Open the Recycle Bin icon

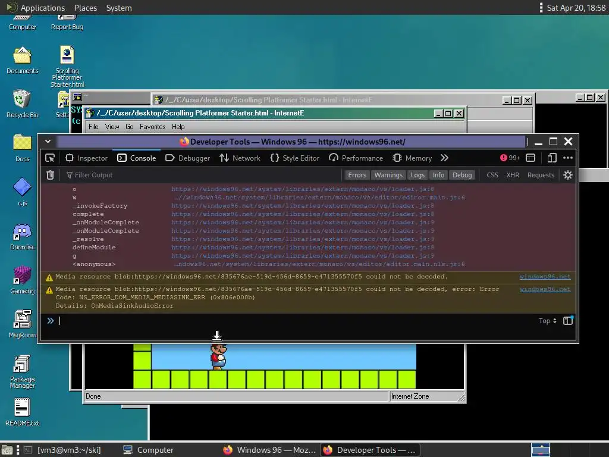point(22,104)
